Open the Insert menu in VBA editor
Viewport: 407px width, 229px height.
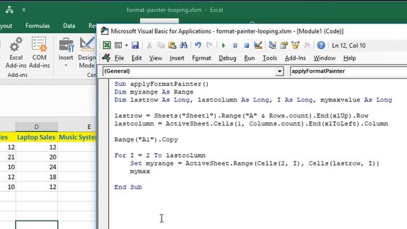click(177, 58)
